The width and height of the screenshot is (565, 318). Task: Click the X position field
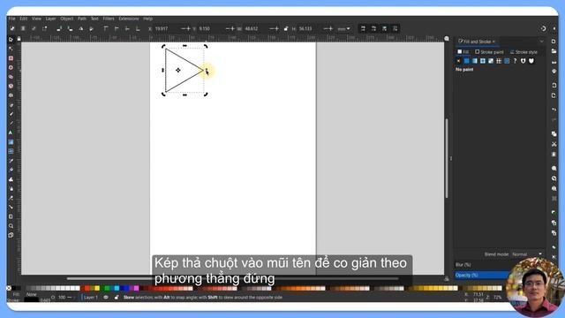click(167, 28)
